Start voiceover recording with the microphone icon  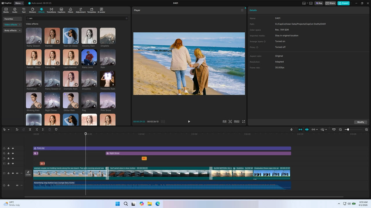[x=291, y=129]
